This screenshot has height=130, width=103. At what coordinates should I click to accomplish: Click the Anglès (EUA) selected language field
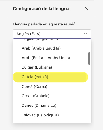point(52,34)
